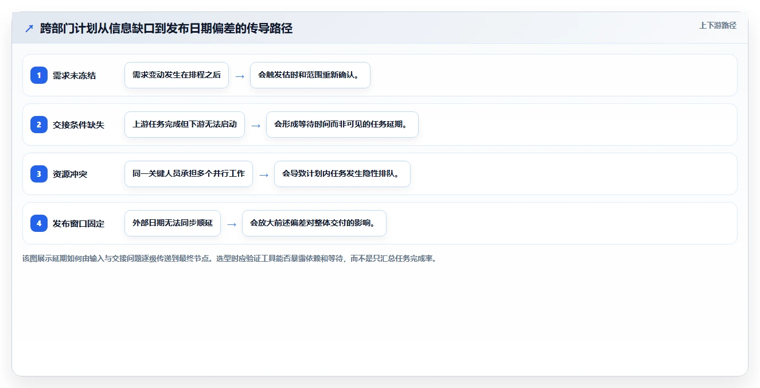
Task: Select the 发布窗口固定 row label
Action: [x=79, y=224]
